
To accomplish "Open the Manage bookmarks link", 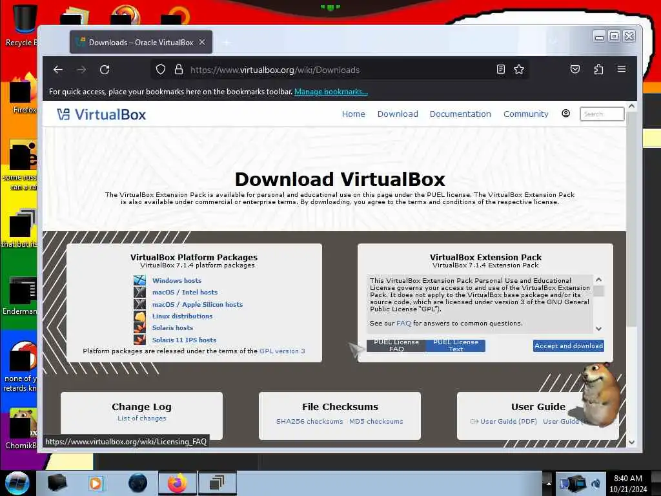I will click(331, 92).
